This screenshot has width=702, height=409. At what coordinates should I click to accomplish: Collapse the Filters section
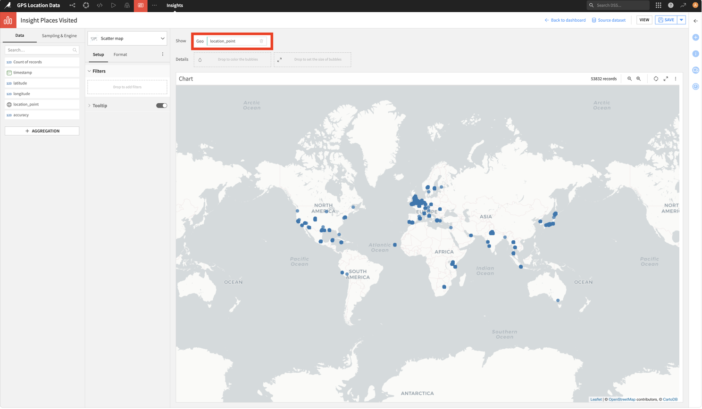click(89, 71)
